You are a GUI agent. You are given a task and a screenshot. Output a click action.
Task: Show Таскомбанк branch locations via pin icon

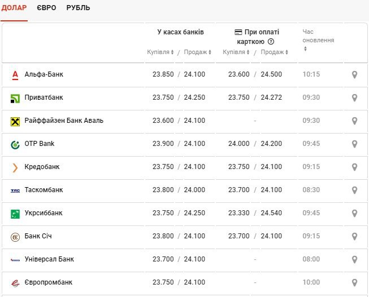point(354,190)
